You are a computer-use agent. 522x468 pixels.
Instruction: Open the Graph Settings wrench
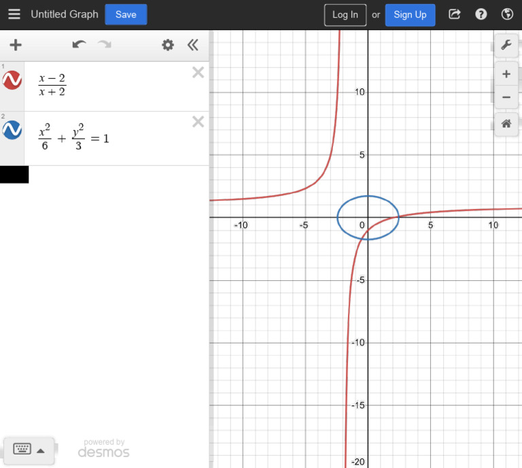(506, 45)
